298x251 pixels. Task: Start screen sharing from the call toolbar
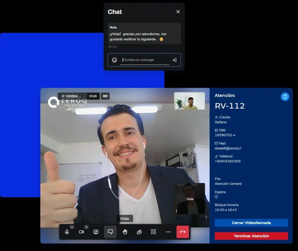click(96, 232)
